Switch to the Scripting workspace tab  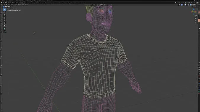pyautogui.click(x=81, y=3)
